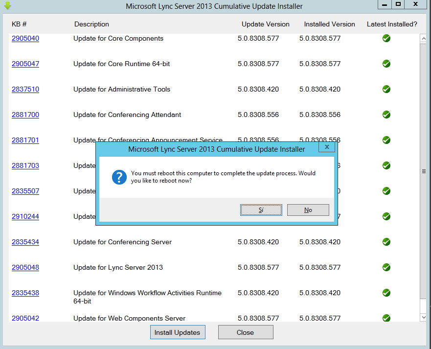This screenshot has height=349, width=431.
Task: Click the green check icon for Lync Server 2013 update
Action: (386, 267)
